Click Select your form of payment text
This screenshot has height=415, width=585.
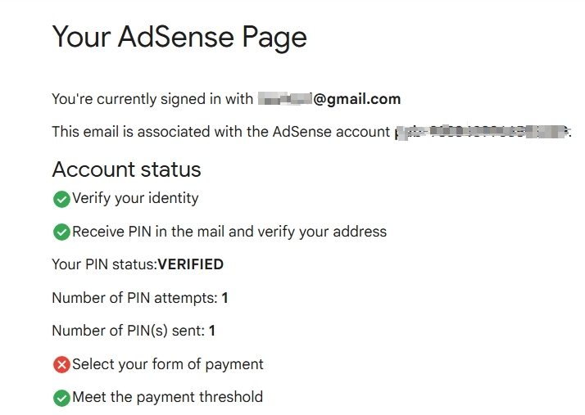[x=167, y=364]
